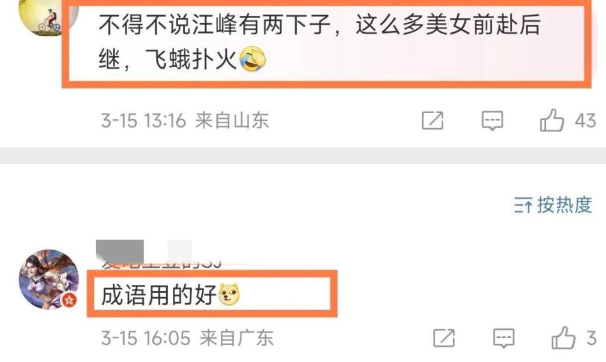Click the sort arrow icon beside 按热度

click(x=523, y=205)
